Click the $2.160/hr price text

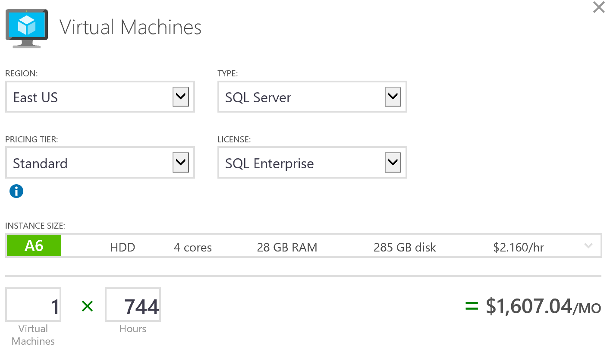coord(519,248)
